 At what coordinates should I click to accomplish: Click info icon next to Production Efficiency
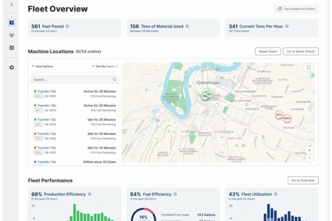tap(90, 194)
